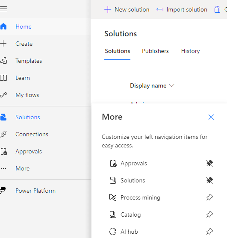Click the Solutions icon in More panel

point(113,180)
